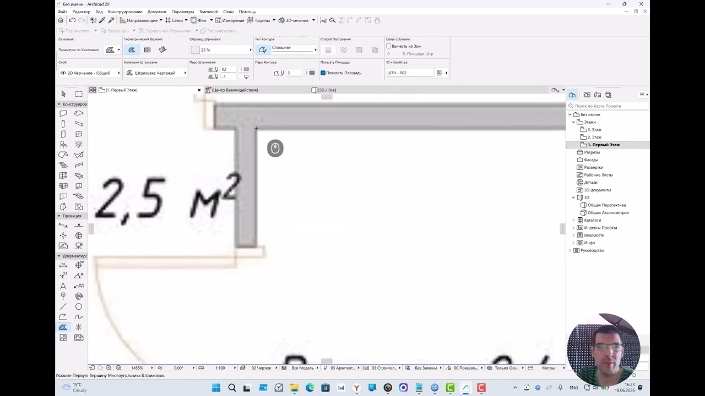This screenshot has width=705, height=396.
Task: Open the Teamwork menu
Action: 209,12
